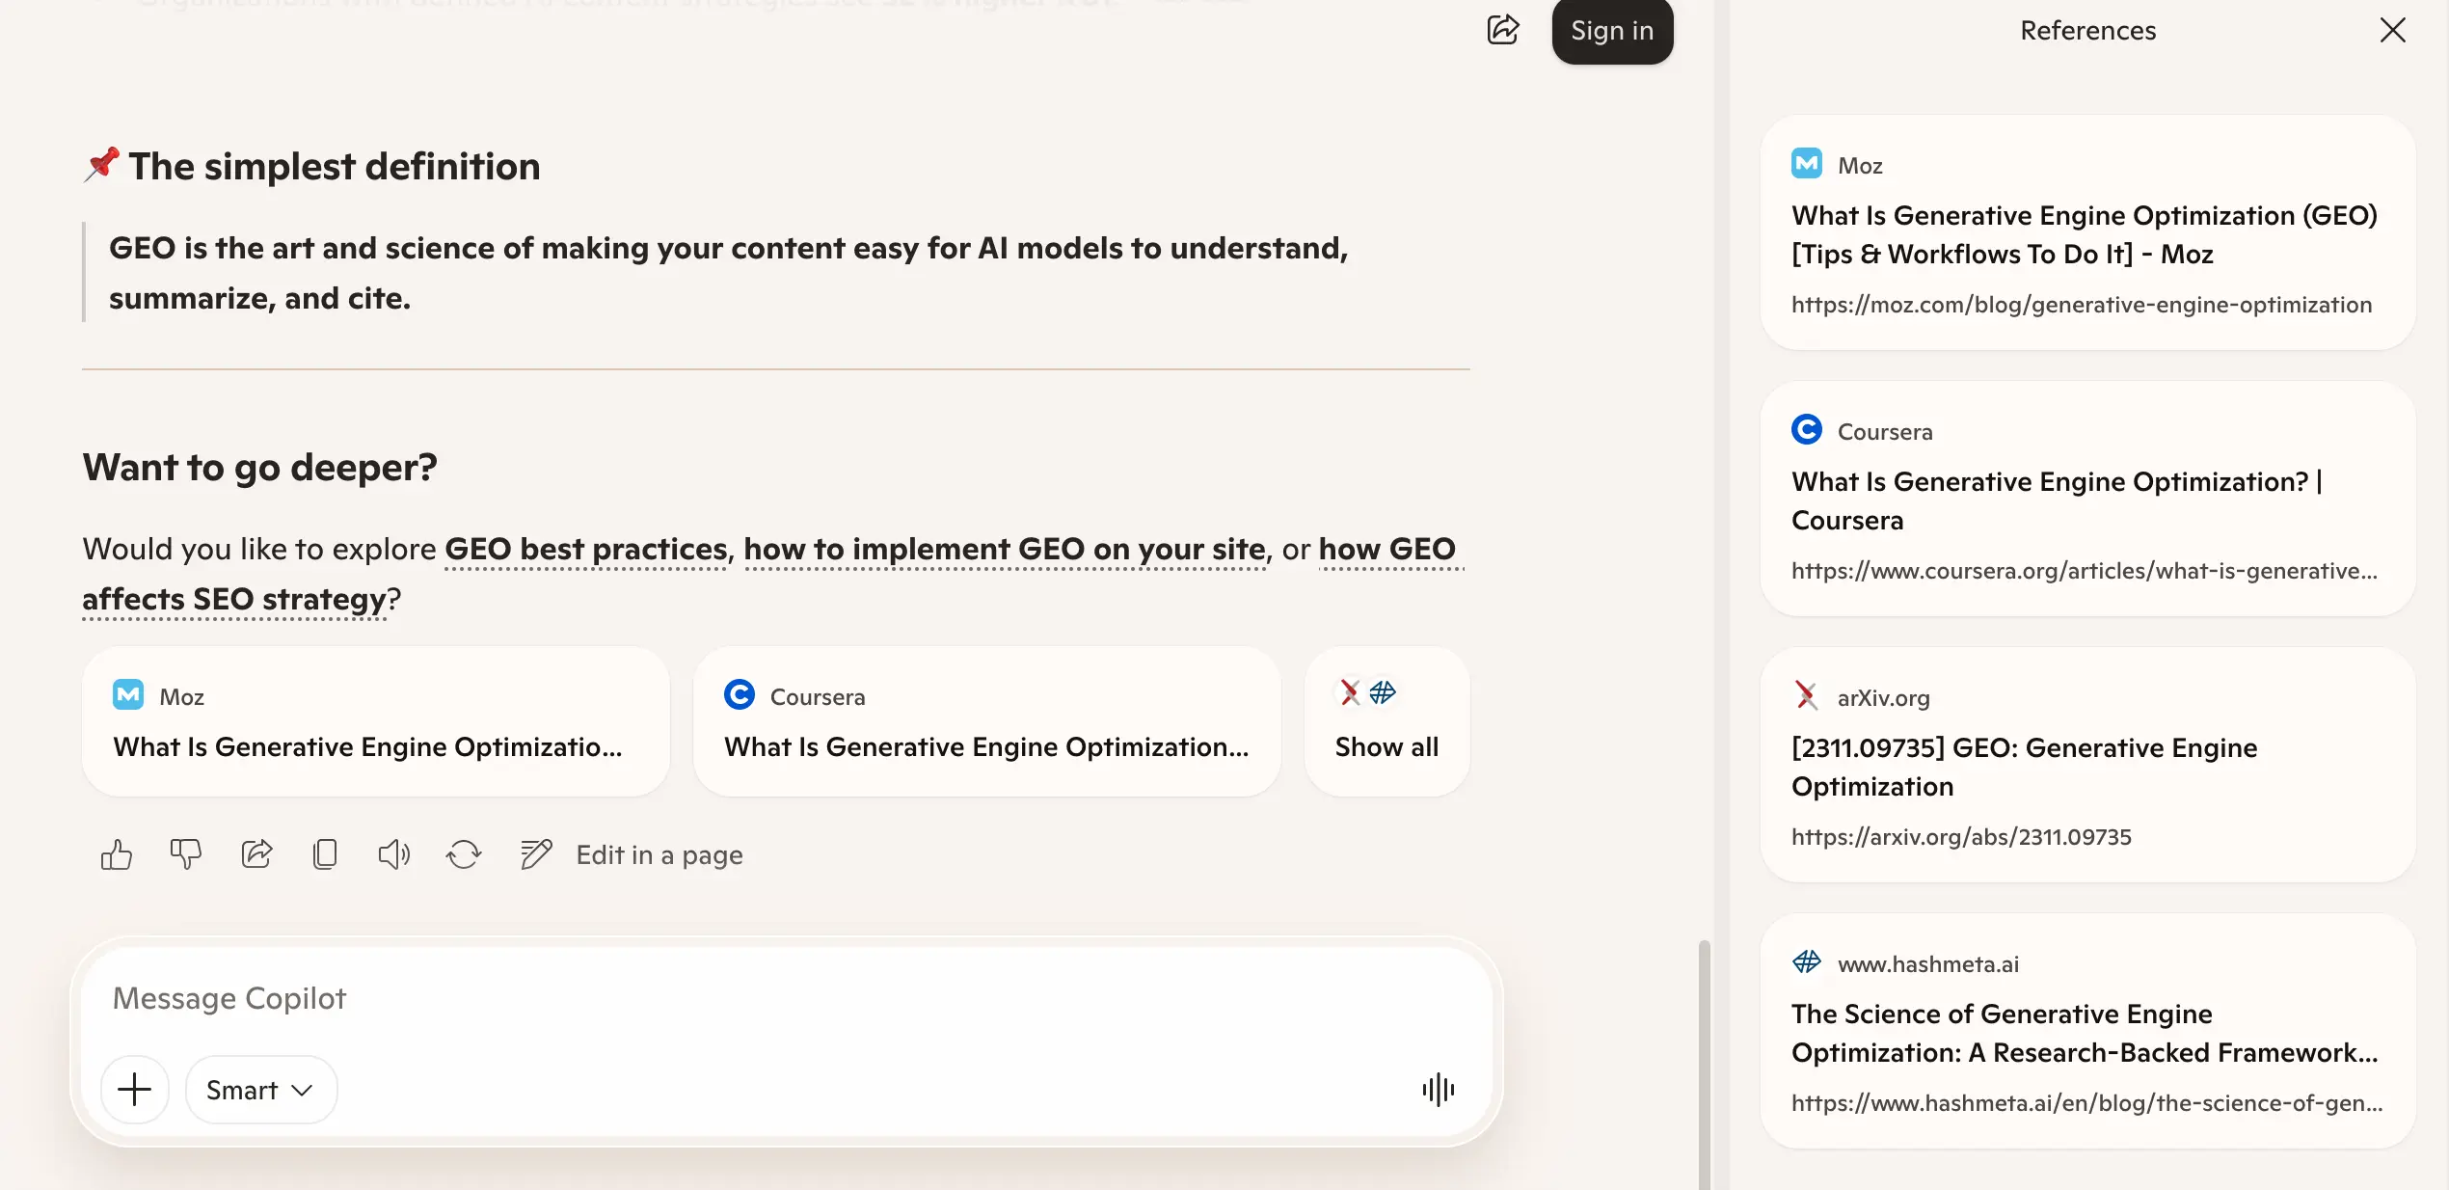This screenshot has width=2449, height=1190.
Task: Click Coursera logo icon in References panel
Action: [1807, 429]
